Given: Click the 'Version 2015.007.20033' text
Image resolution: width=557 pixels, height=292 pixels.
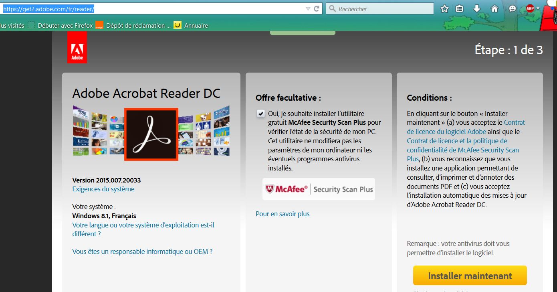Looking at the screenshot, I should (107, 180).
